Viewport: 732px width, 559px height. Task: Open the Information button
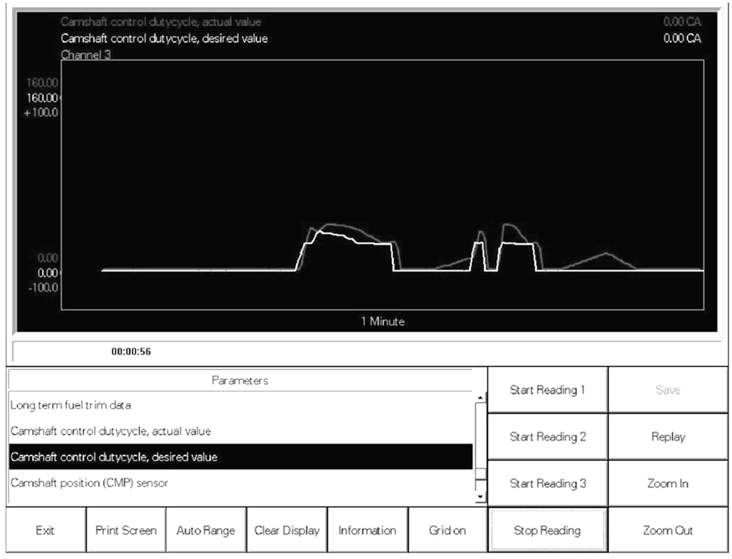(x=367, y=530)
